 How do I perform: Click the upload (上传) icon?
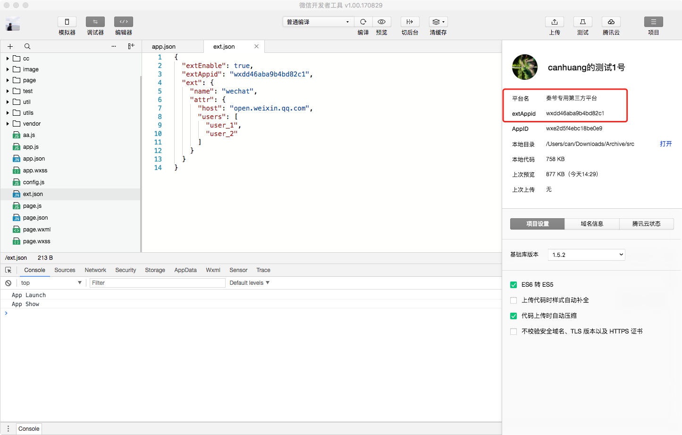pyautogui.click(x=555, y=22)
